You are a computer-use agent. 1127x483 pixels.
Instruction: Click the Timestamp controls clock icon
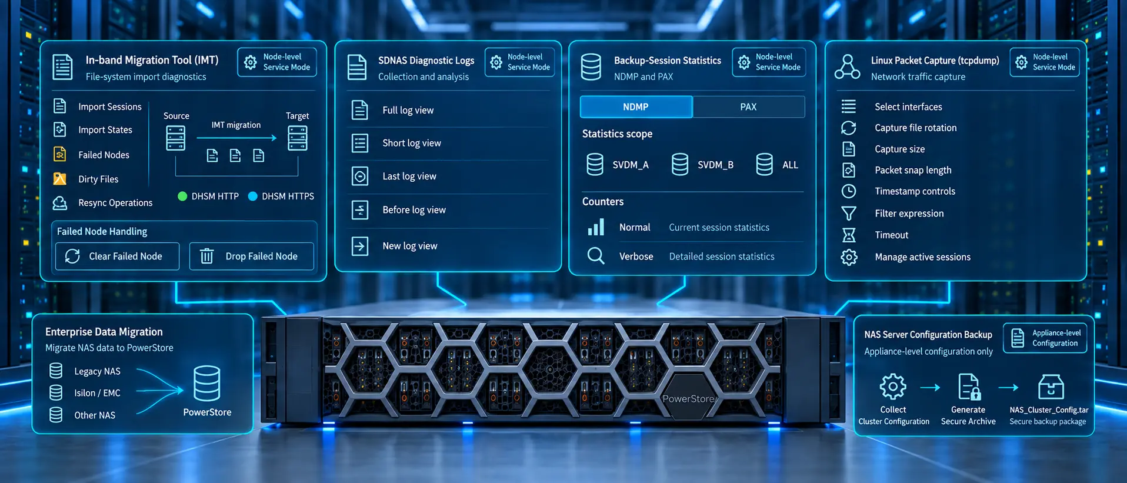[848, 191]
